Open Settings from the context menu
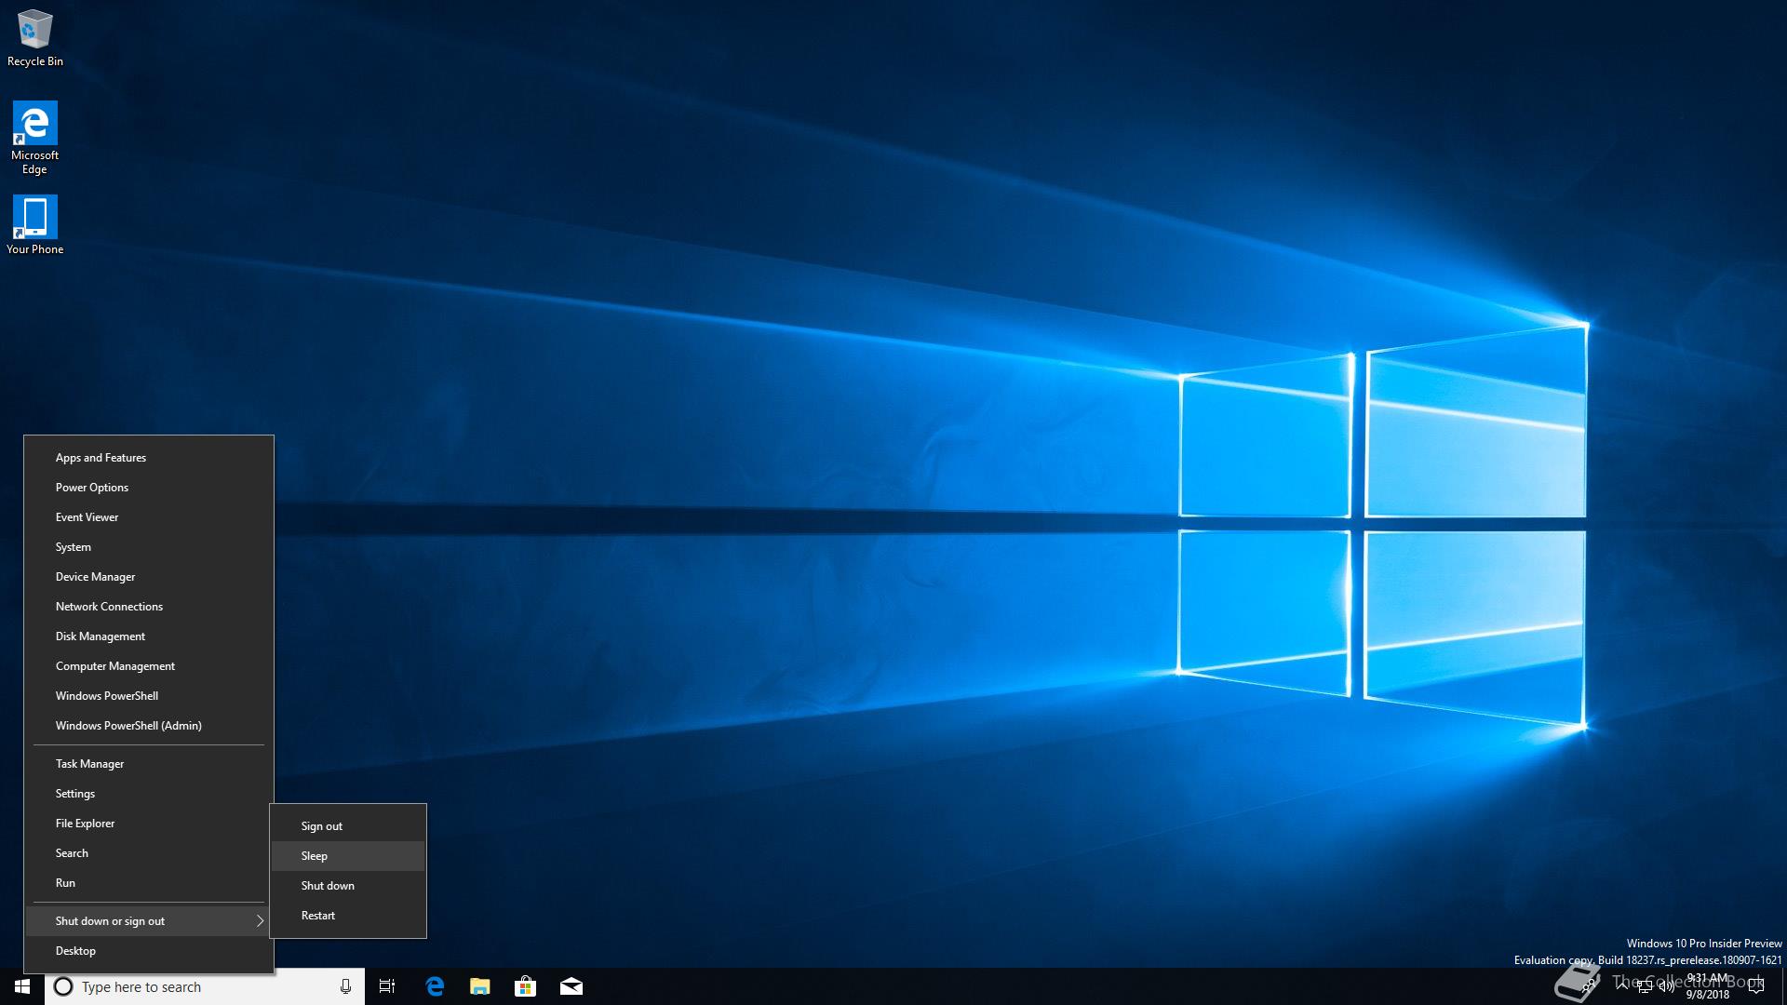Viewport: 1787px width, 1005px height. (149, 794)
